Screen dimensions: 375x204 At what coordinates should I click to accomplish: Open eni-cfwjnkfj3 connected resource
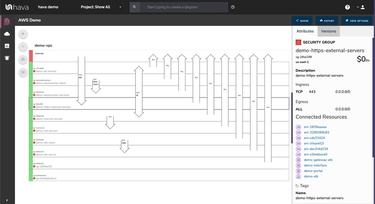point(314,143)
